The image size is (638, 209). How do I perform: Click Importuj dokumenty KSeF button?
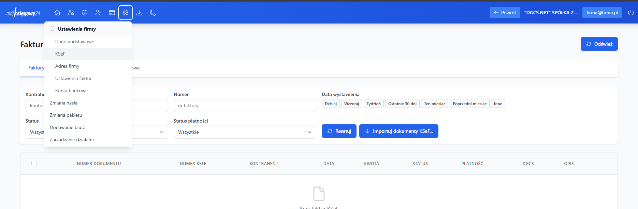(398, 131)
